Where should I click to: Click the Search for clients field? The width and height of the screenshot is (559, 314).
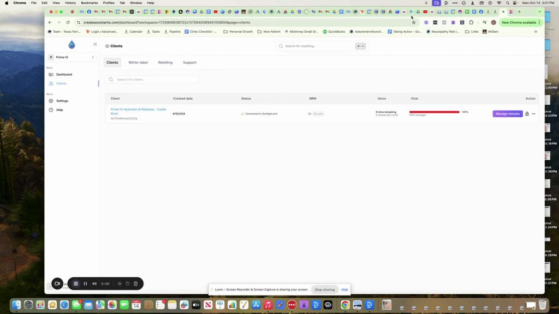point(153,80)
